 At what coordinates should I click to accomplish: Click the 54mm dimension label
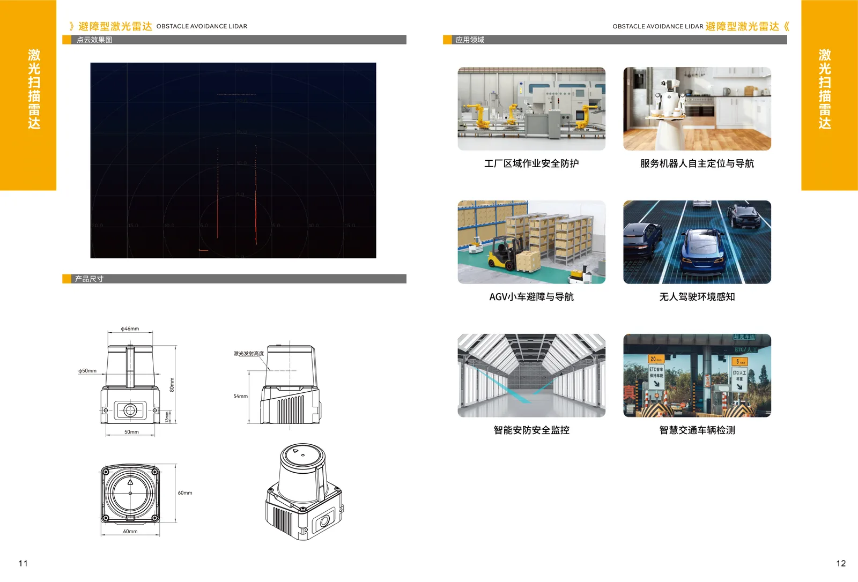(x=240, y=397)
